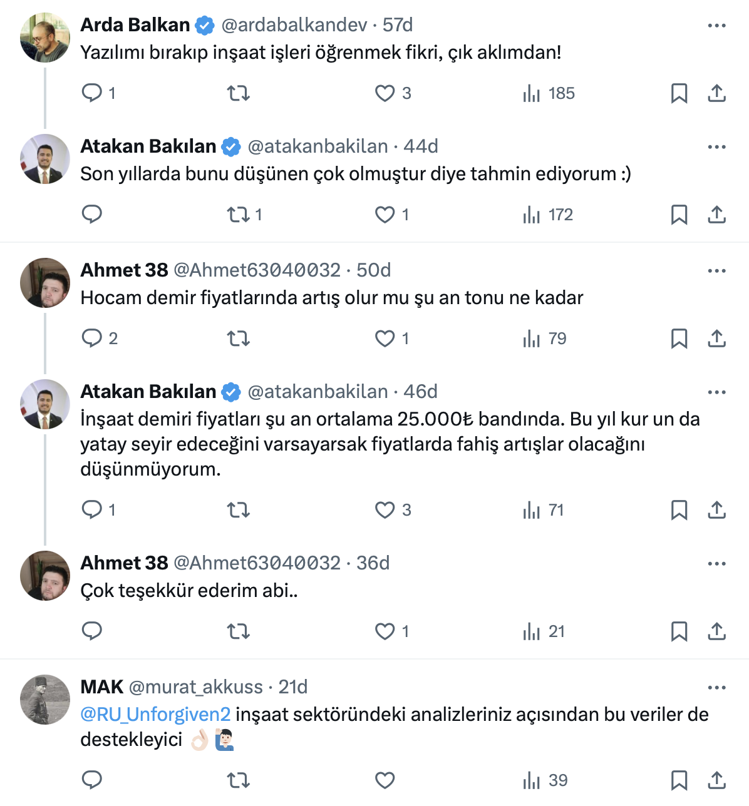Viewport: 749px width, 806px height.
Task: Like Arda Balkan's tweet
Action: 385,93
